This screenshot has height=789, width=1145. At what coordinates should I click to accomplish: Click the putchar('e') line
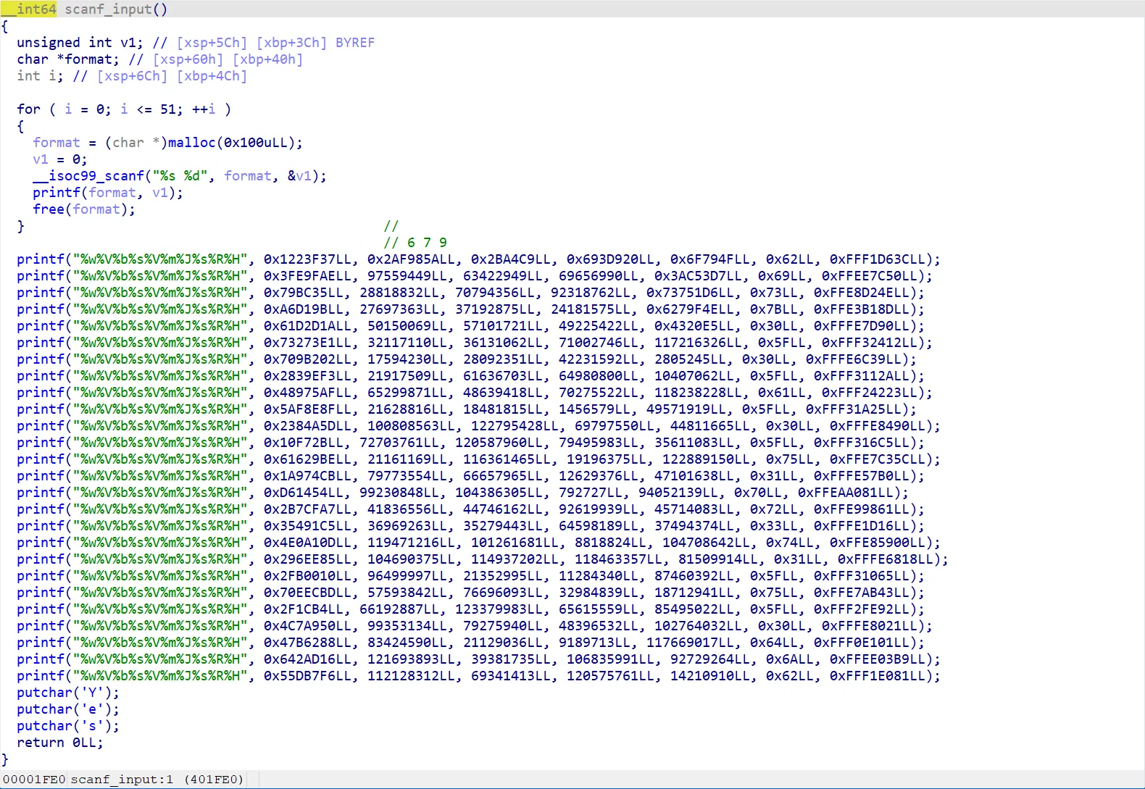tap(68, 709)
